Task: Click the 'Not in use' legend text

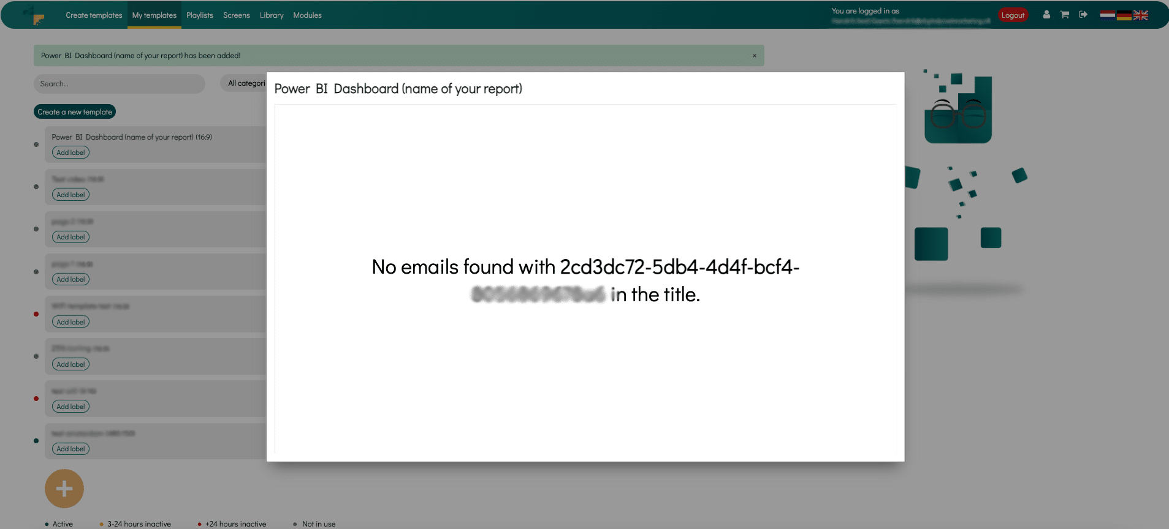Action: tap(319, 524)
